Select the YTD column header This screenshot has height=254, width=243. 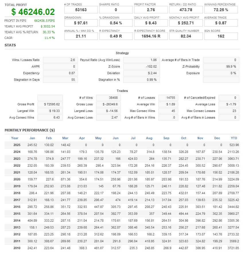(234, 138)
